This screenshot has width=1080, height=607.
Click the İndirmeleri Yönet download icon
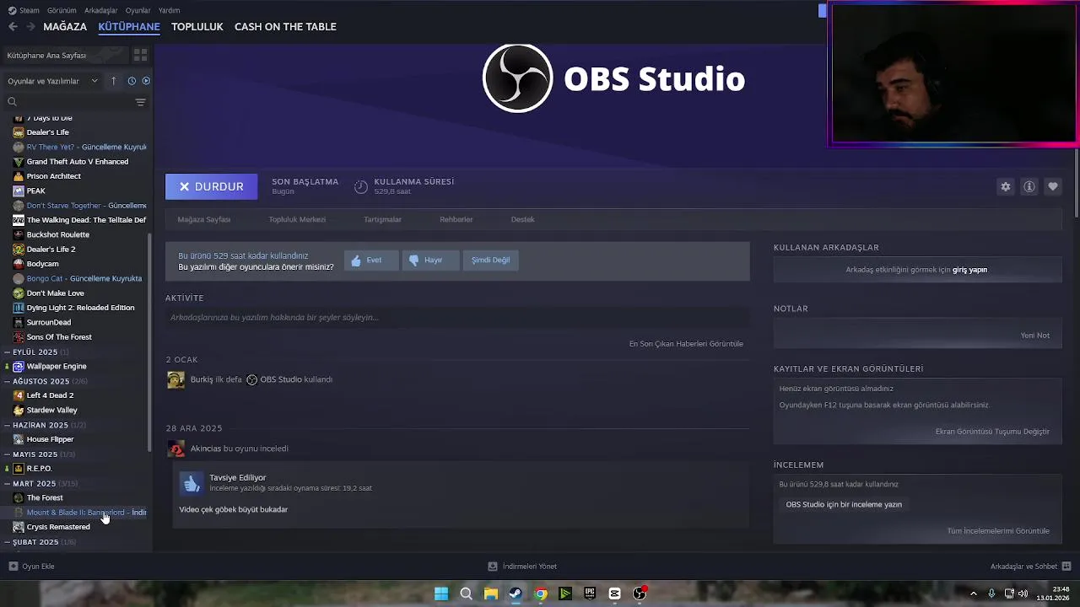pos(493,567)
